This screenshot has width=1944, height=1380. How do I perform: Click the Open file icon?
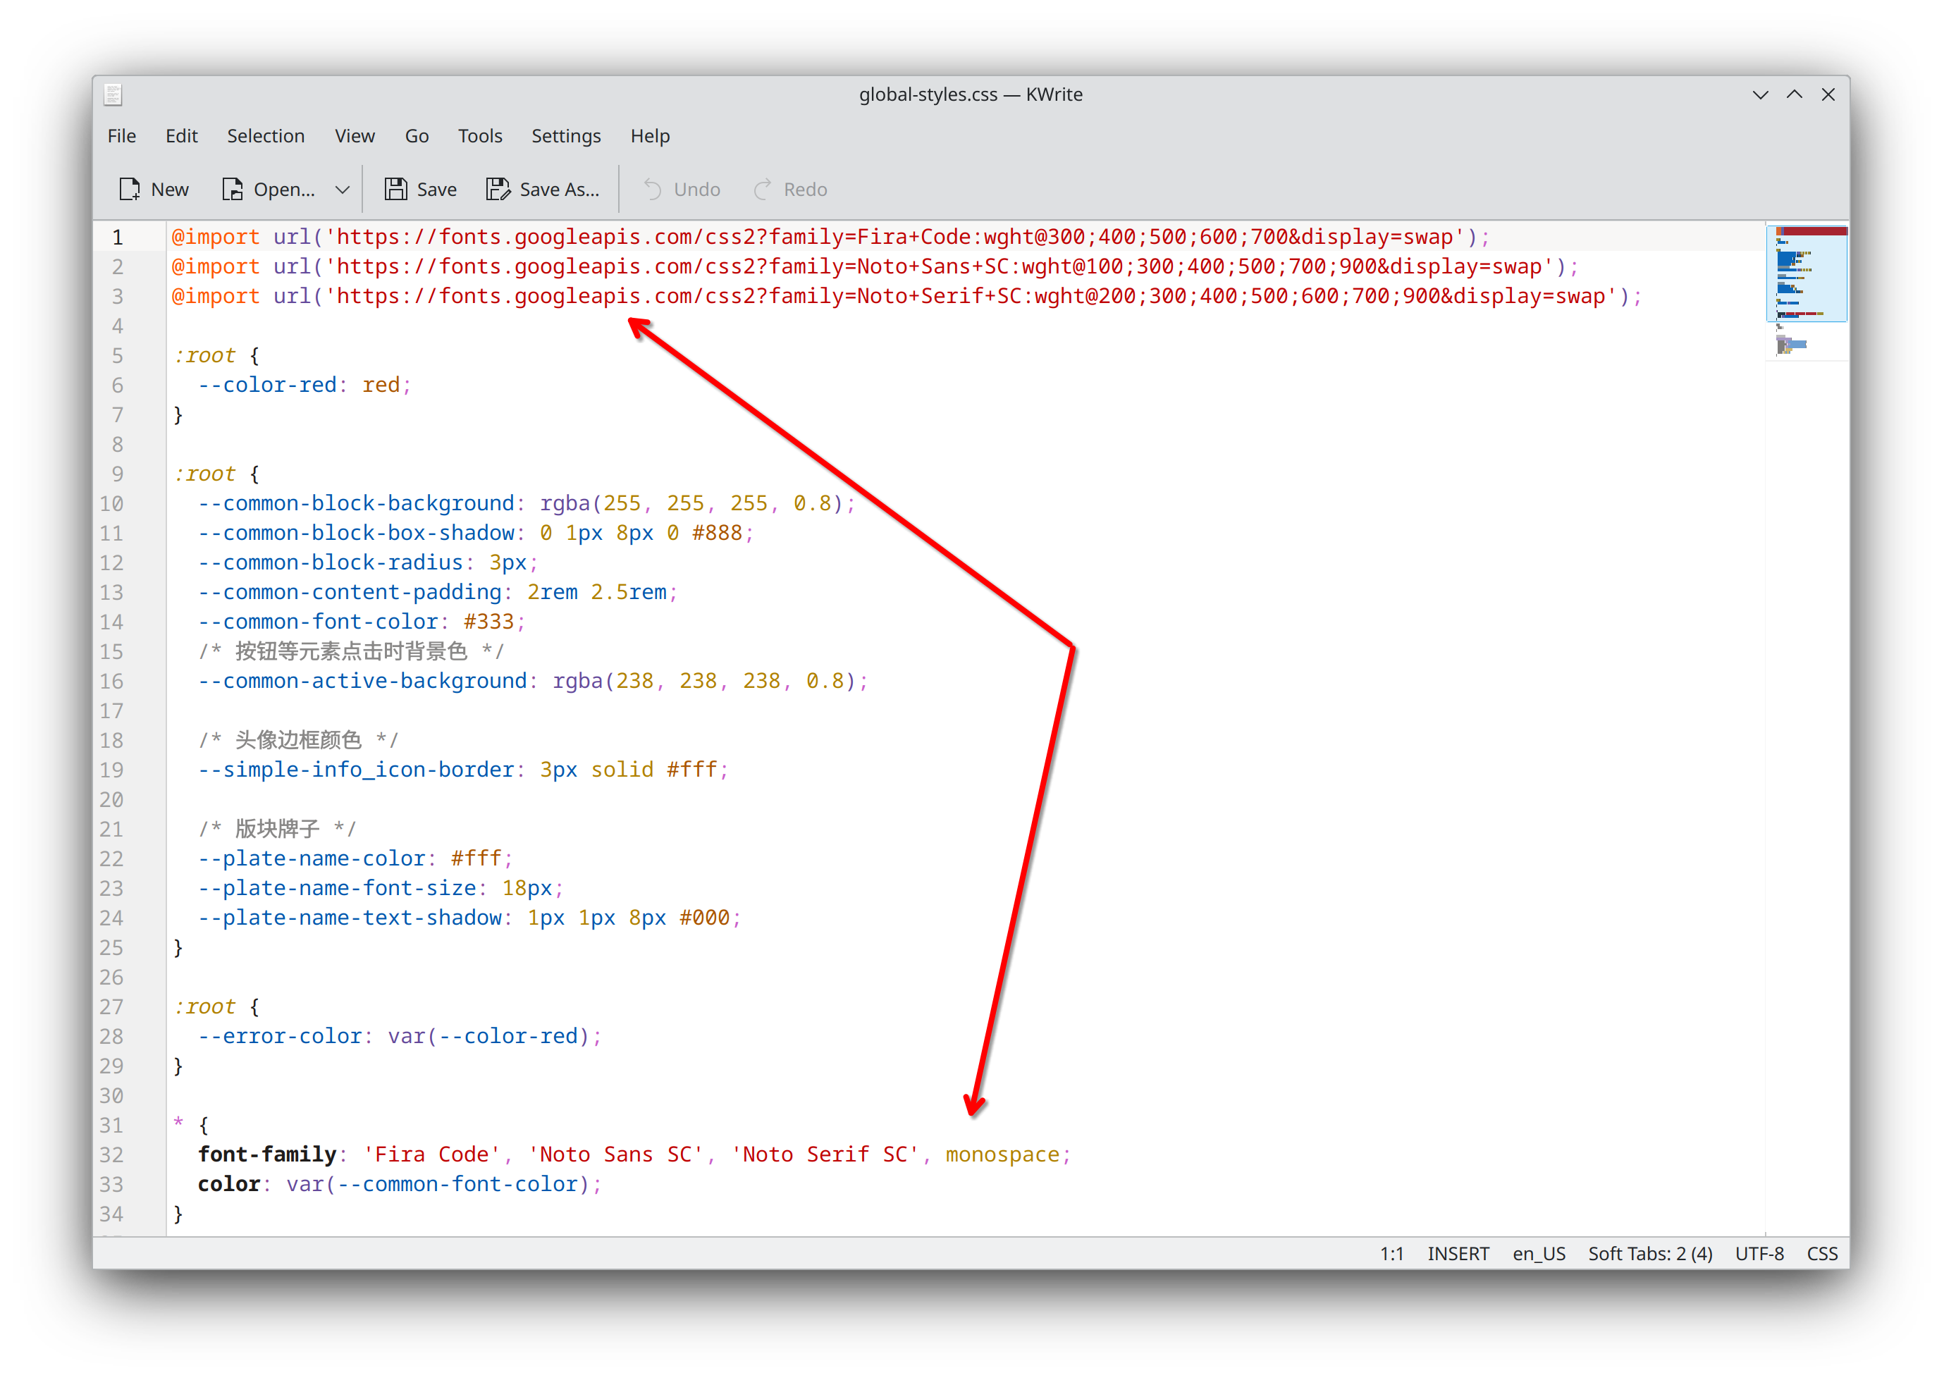[x=232, y=189]
